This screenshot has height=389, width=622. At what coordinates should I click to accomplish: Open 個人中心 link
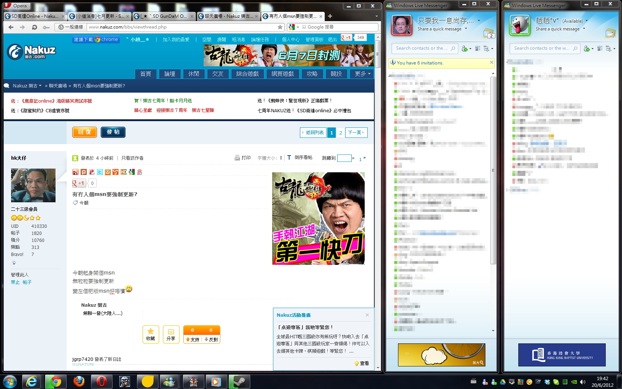[x=291, y=39]
